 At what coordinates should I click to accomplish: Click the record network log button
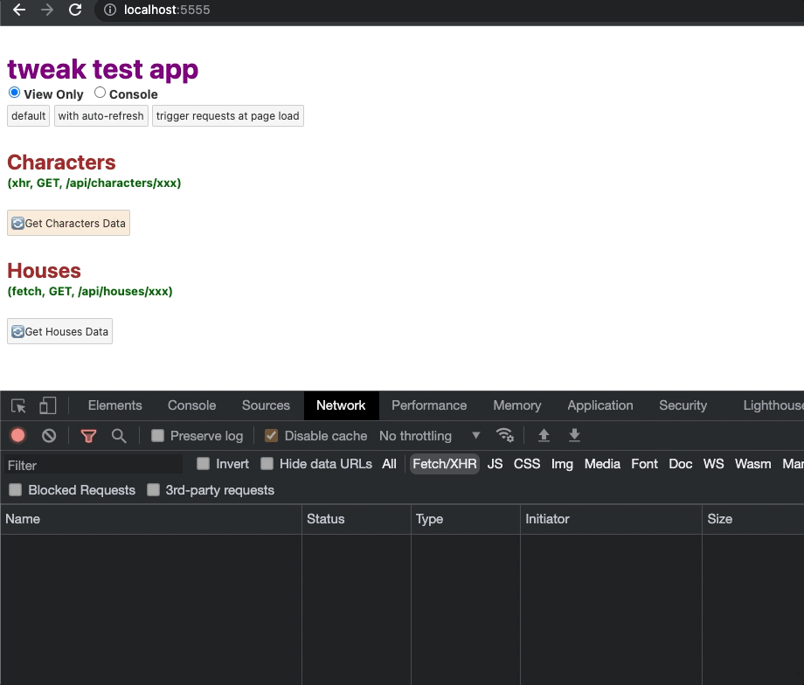17,435
